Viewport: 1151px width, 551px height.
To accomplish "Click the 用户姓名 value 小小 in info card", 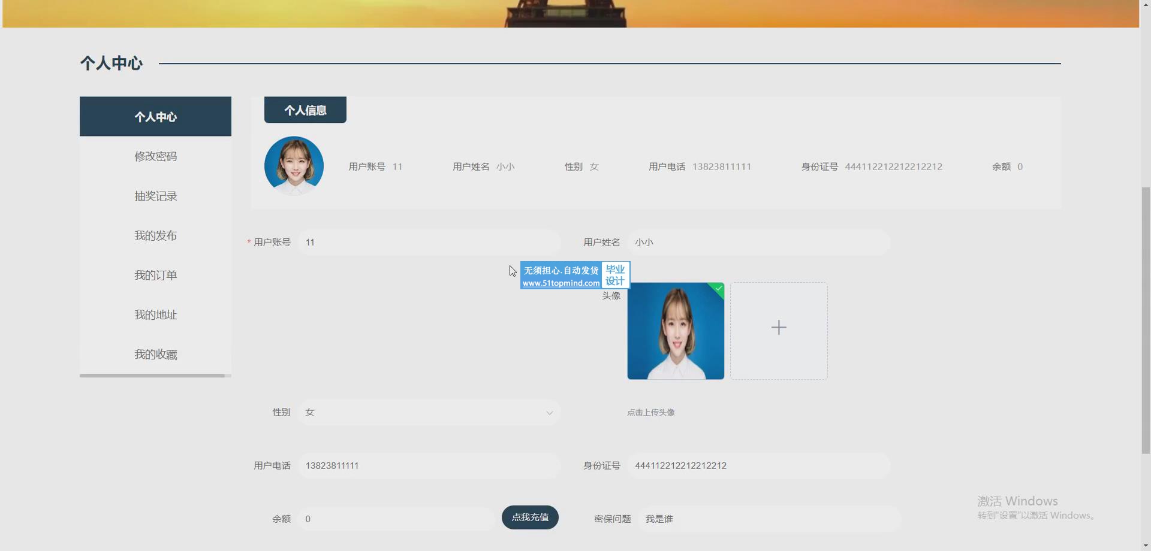I will [505, 167].
